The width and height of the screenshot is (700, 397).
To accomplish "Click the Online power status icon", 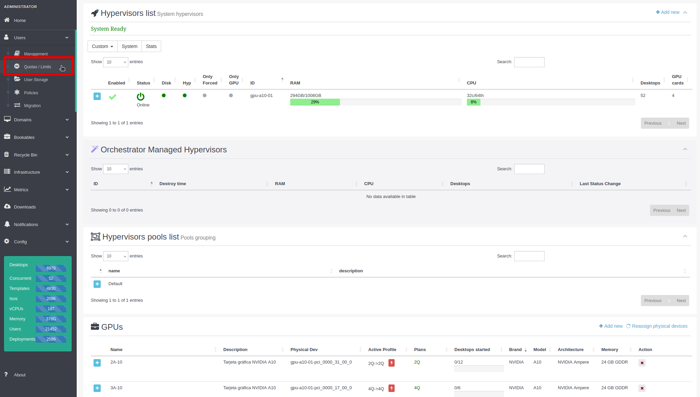I will click(141, 97).
